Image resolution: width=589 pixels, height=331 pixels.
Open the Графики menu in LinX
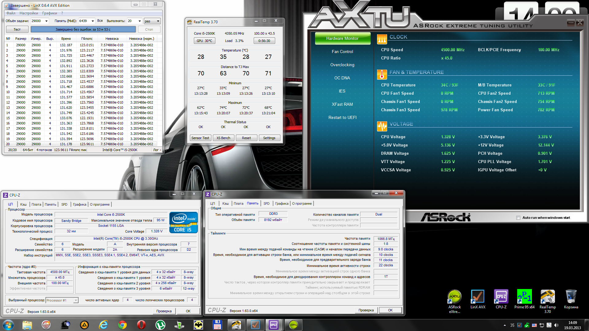coord(50,13)
